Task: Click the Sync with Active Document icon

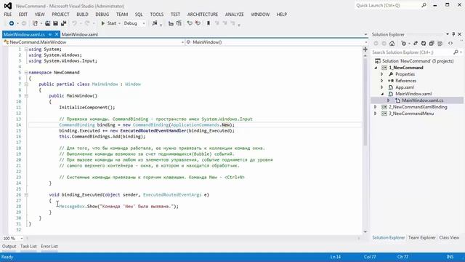Action: [x=416, y=44]
